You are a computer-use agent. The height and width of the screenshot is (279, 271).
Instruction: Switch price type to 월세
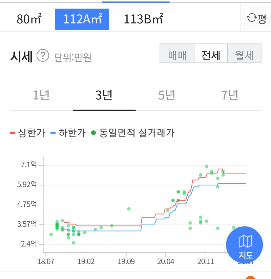[245, 53]
